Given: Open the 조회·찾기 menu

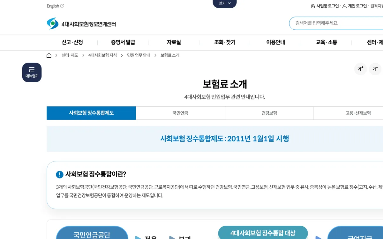Looking at the screenshot, I should [225, 42].
